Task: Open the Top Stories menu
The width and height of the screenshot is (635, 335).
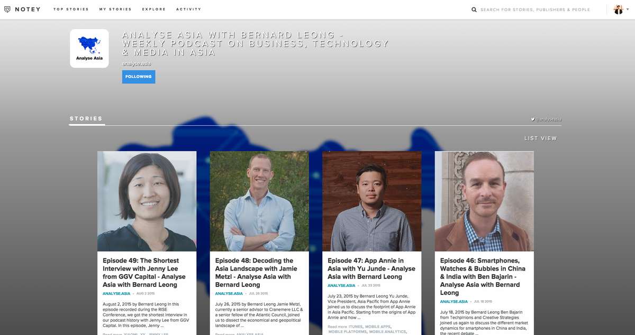Action: pos(71,10)
